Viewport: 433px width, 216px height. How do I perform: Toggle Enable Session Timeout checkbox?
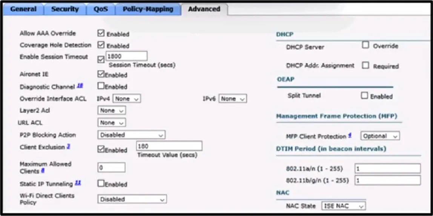101,59
